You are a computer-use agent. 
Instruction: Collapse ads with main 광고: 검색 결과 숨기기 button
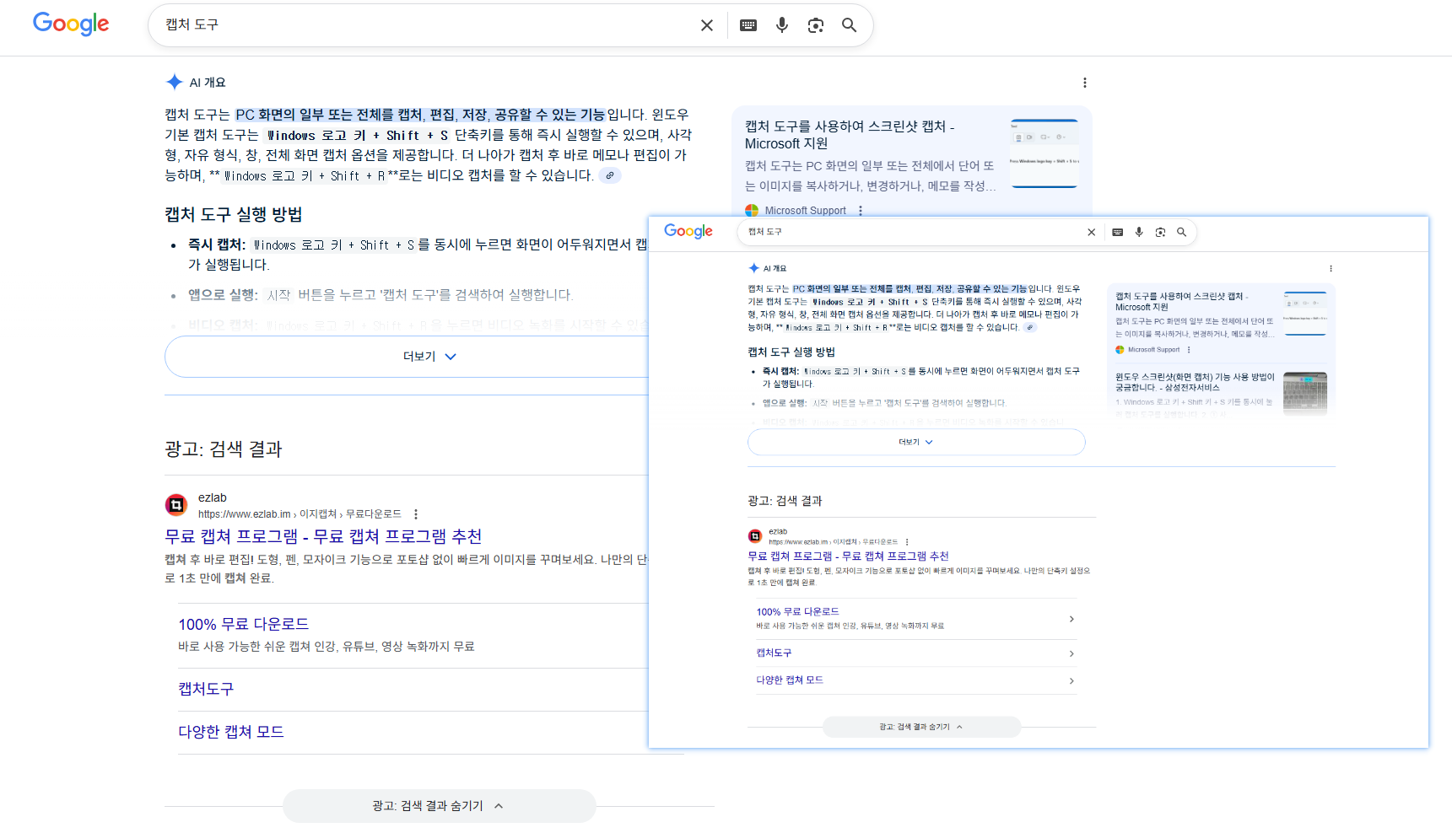coord(440,806)
